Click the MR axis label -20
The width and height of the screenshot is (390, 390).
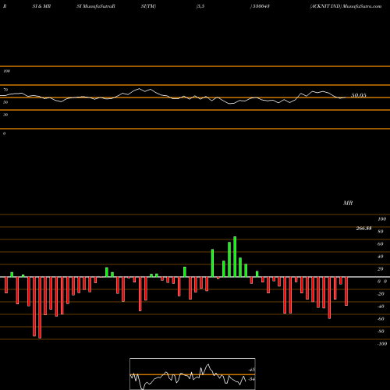coord(381,294)
